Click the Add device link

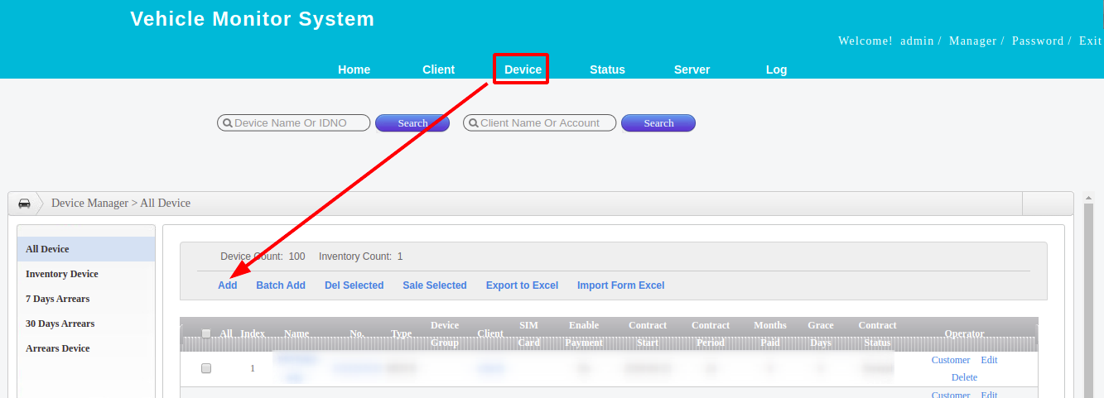click(227, 285)
